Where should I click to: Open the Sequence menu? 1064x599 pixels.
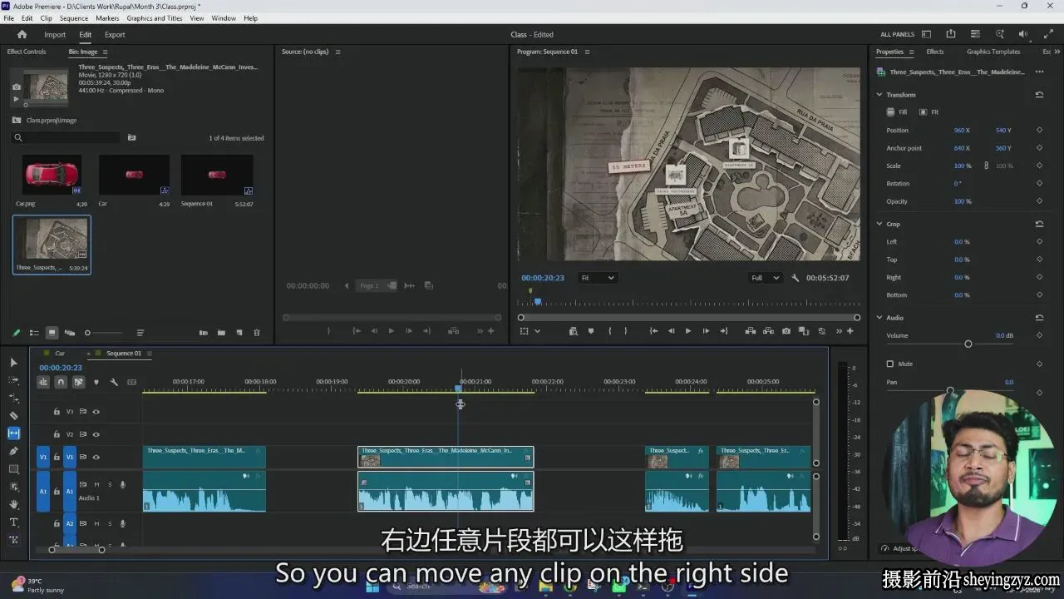74,18
